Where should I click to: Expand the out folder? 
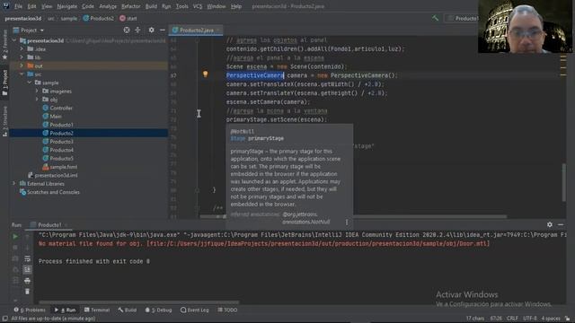click(x=22, y=65)
